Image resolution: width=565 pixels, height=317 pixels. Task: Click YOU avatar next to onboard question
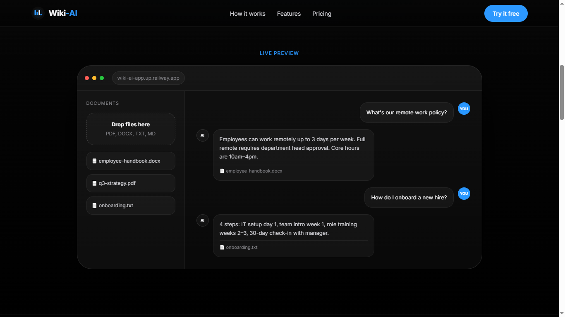[x=464, y=194]
